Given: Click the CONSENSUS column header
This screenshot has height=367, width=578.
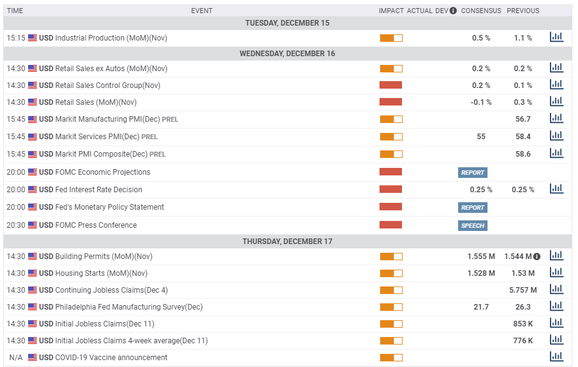Looking at the screenshot, I should click(x=481, y=11).
